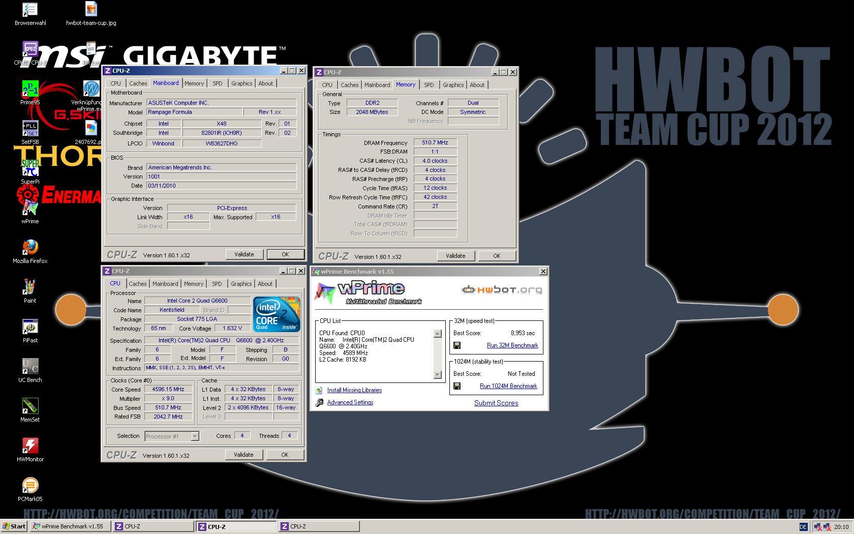
Task: Open Install Missing Libraries link
Action: 354,390
